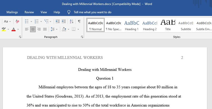This screenshot has height=109, width=212.
Task: Open the Help tab
Action: click(x=57, y=12)
